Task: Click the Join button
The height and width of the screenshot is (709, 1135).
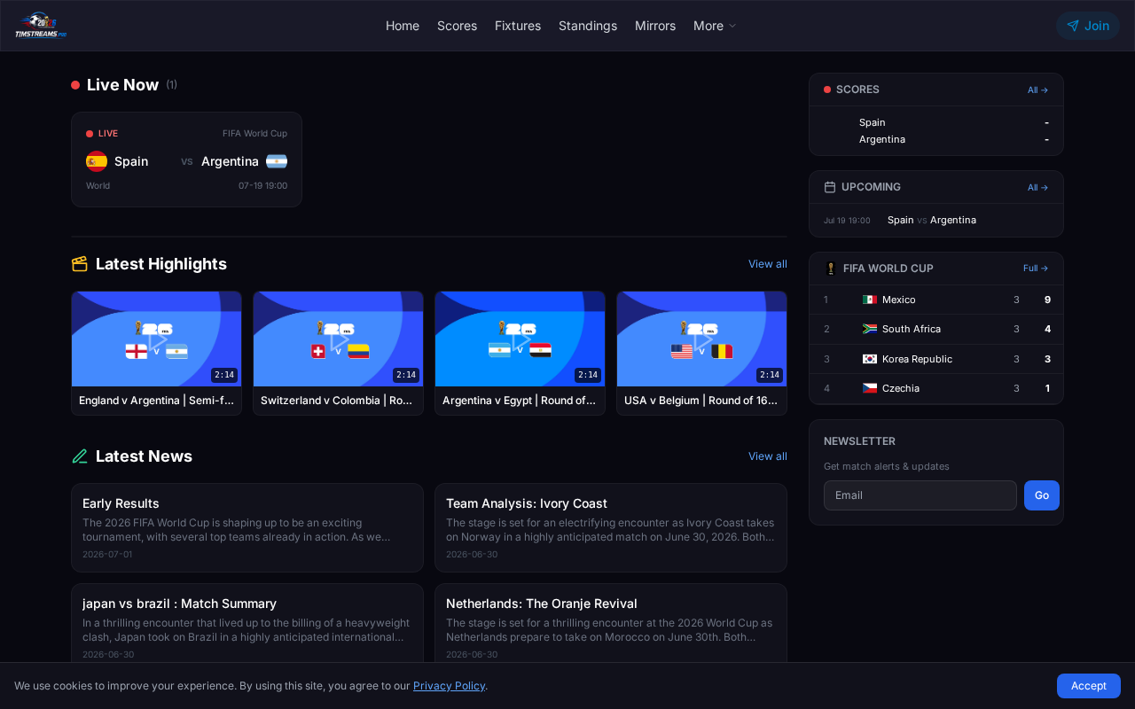Action: click(1088, 26)
